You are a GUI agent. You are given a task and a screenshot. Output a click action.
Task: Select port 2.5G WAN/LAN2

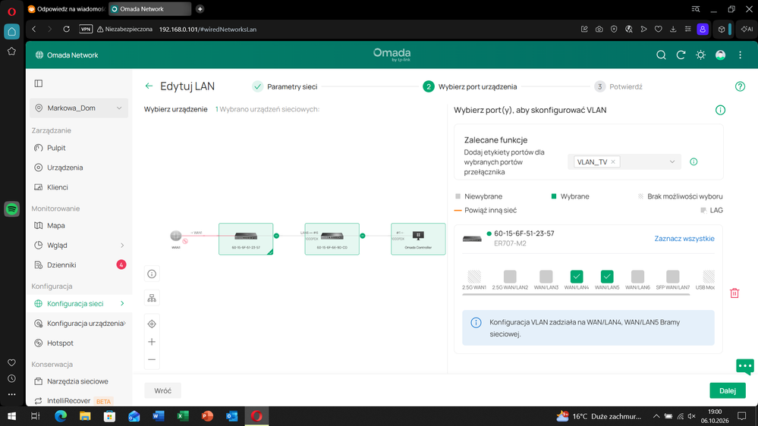click(x=510, y=276)
